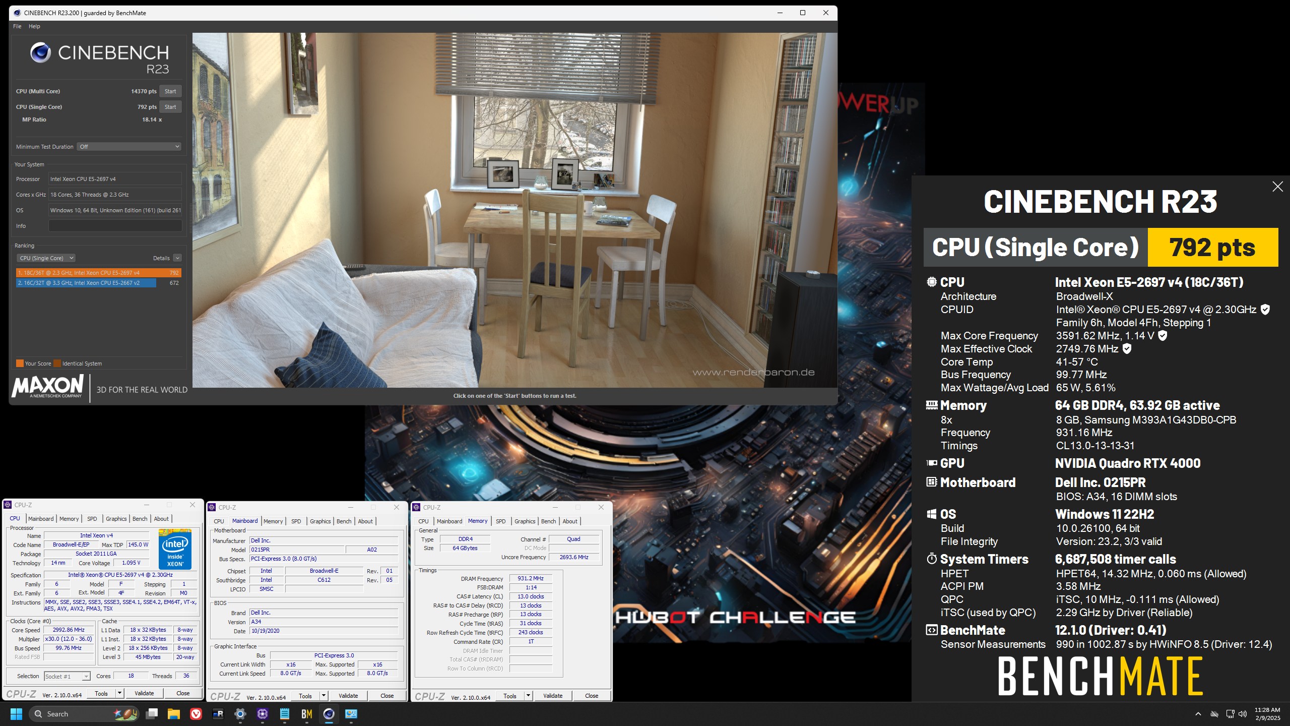Close the BenchMate result overlay with X
1290x726 pixels.
pyautogui.click(x=1277, y=187)
